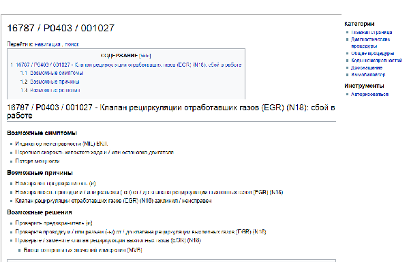The height and width of the screenshot is (262, 409).
Task: Click the 'Возможные причины' section heading
Action: [40, 173]
